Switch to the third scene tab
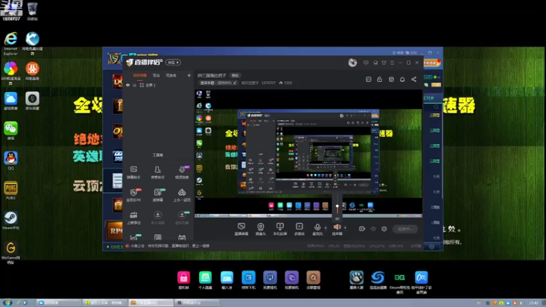This screenshot has height=307, width=546. click(x=171, y=75)
